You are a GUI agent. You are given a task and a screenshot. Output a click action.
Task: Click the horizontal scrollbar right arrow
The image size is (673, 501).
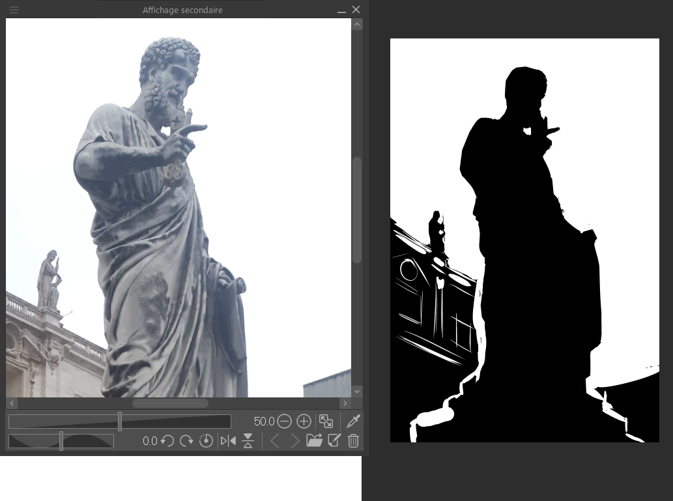pyautogui.click(x=345, y=403)
